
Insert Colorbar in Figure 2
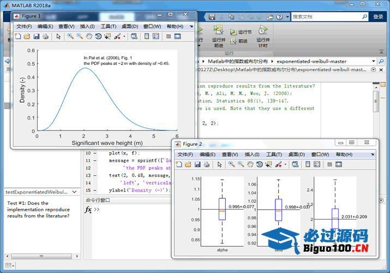coord(308,164)
